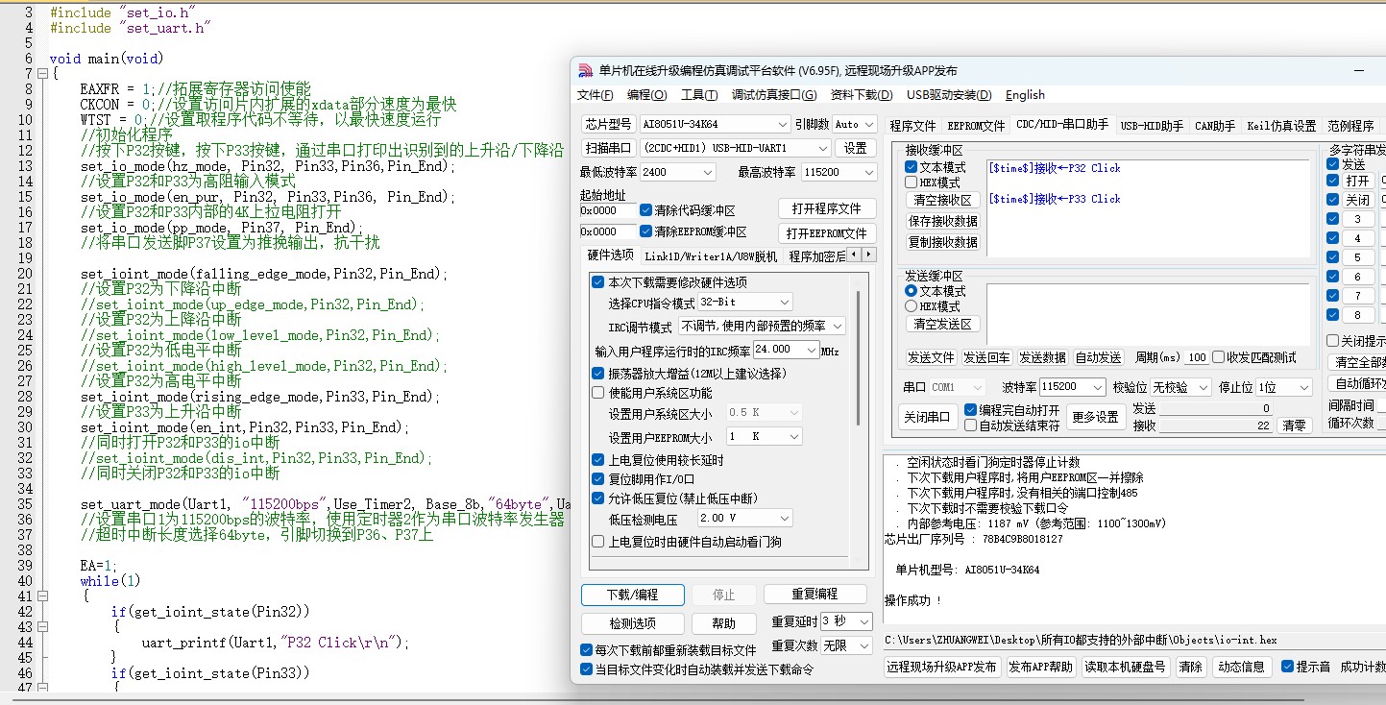The width and height of the screenshot is (1386, 705).
Task: Select HEX模式 radio in send buffer area
Action: coord(911,306)
